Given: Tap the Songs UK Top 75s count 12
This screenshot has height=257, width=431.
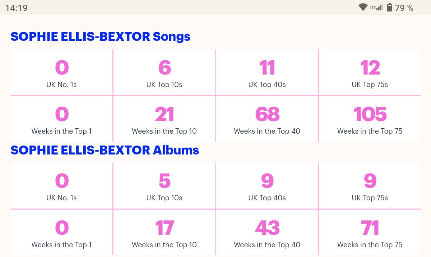Looking at the screenshot, I should [370, 68].
